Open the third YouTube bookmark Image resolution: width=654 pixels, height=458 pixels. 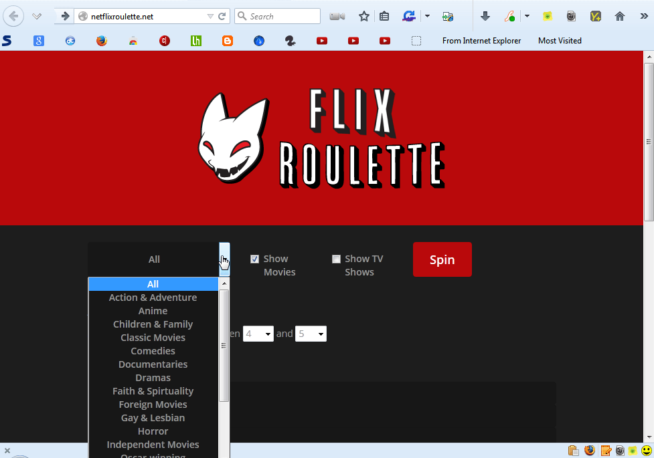point(385,40)
